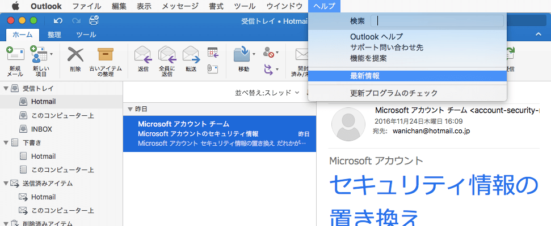Click the 送信済みアイテム sent envelope icon
The image size is (551, 226).
pos(15,183)
